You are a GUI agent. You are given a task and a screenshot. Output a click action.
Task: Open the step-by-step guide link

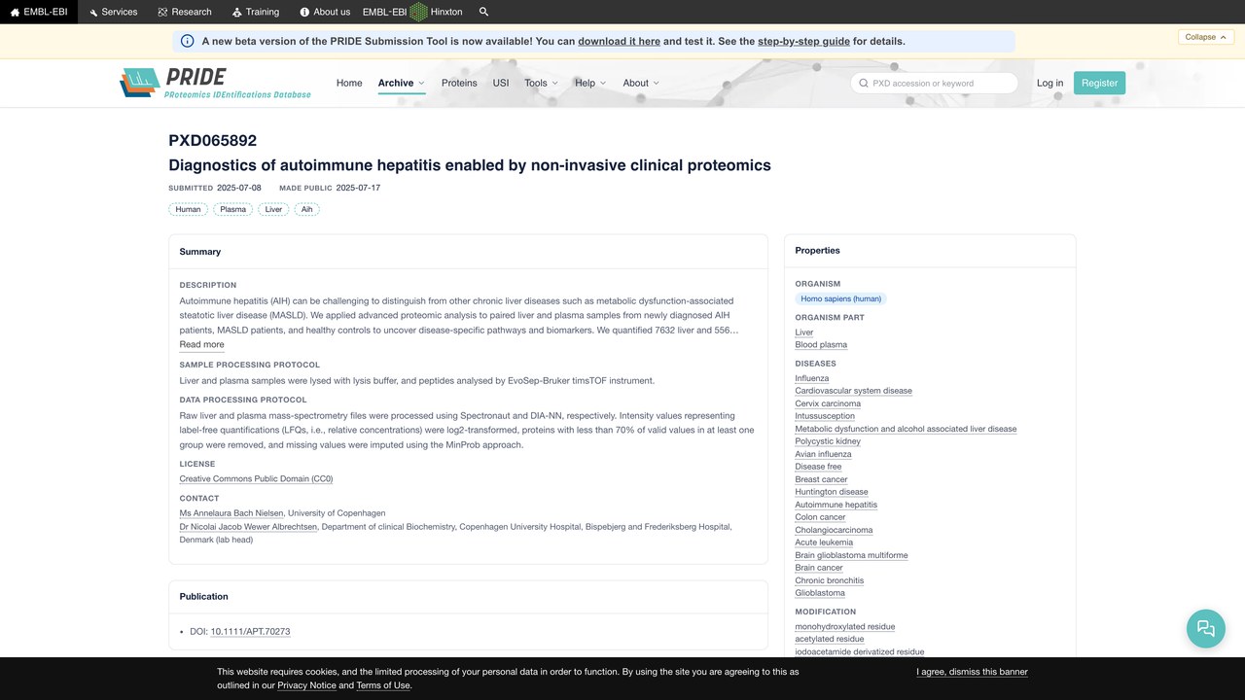coord(803,41)
